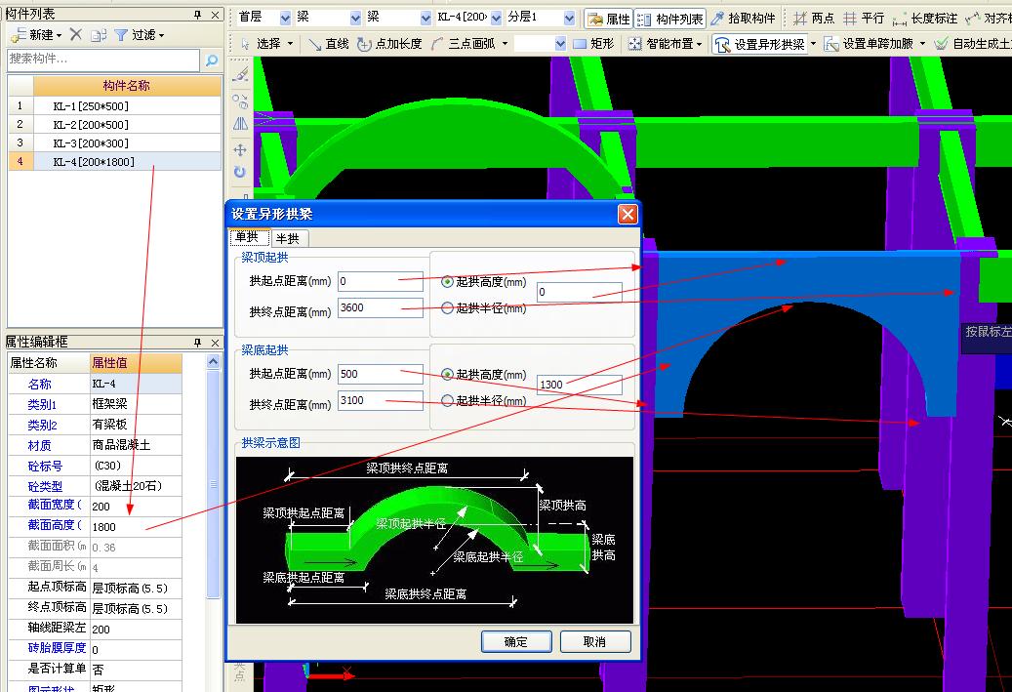This screenshot has width=1012, height=692.
Task: Select 起拱半径 radio under 梁顶起拱
Action: pyautogui.click(x=448, y=307)
